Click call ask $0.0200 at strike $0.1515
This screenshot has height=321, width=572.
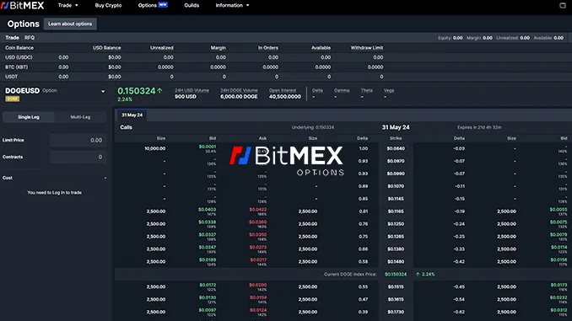pyautogui.click(x=258, y=285)
